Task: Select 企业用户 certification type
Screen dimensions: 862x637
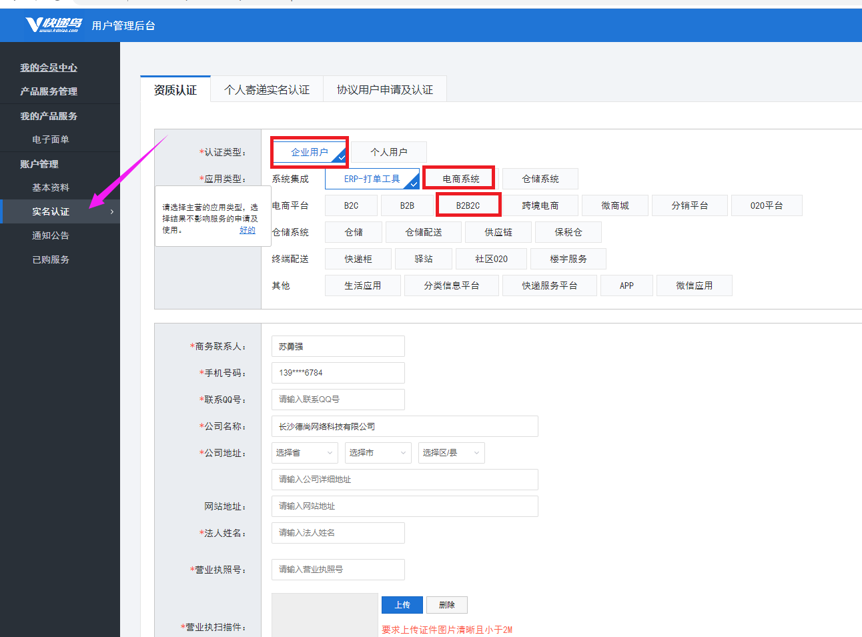Action: click(310, 152)
